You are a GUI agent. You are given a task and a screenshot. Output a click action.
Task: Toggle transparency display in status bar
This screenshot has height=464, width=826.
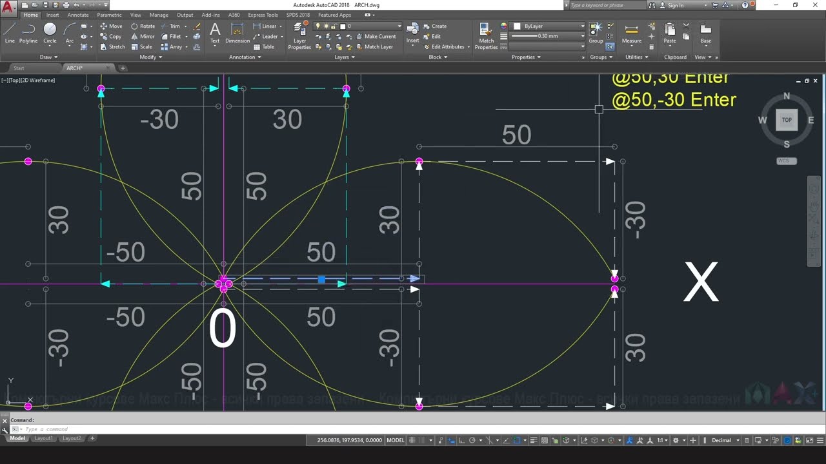545,440
